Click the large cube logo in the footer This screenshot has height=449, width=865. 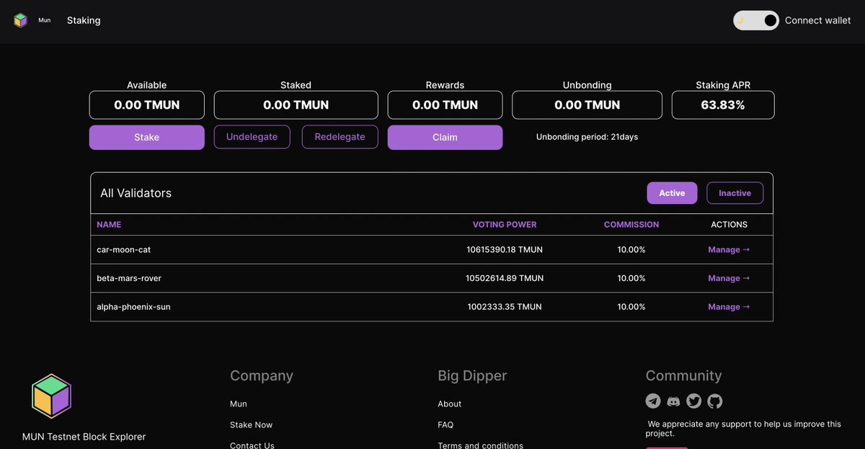point(51,396)
